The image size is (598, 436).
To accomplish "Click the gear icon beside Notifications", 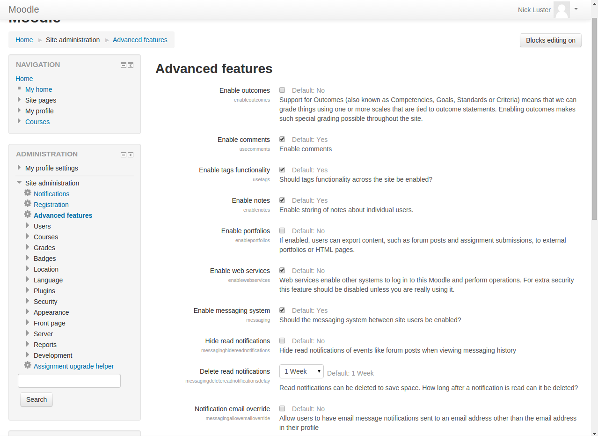I will [x=28, y=193].
